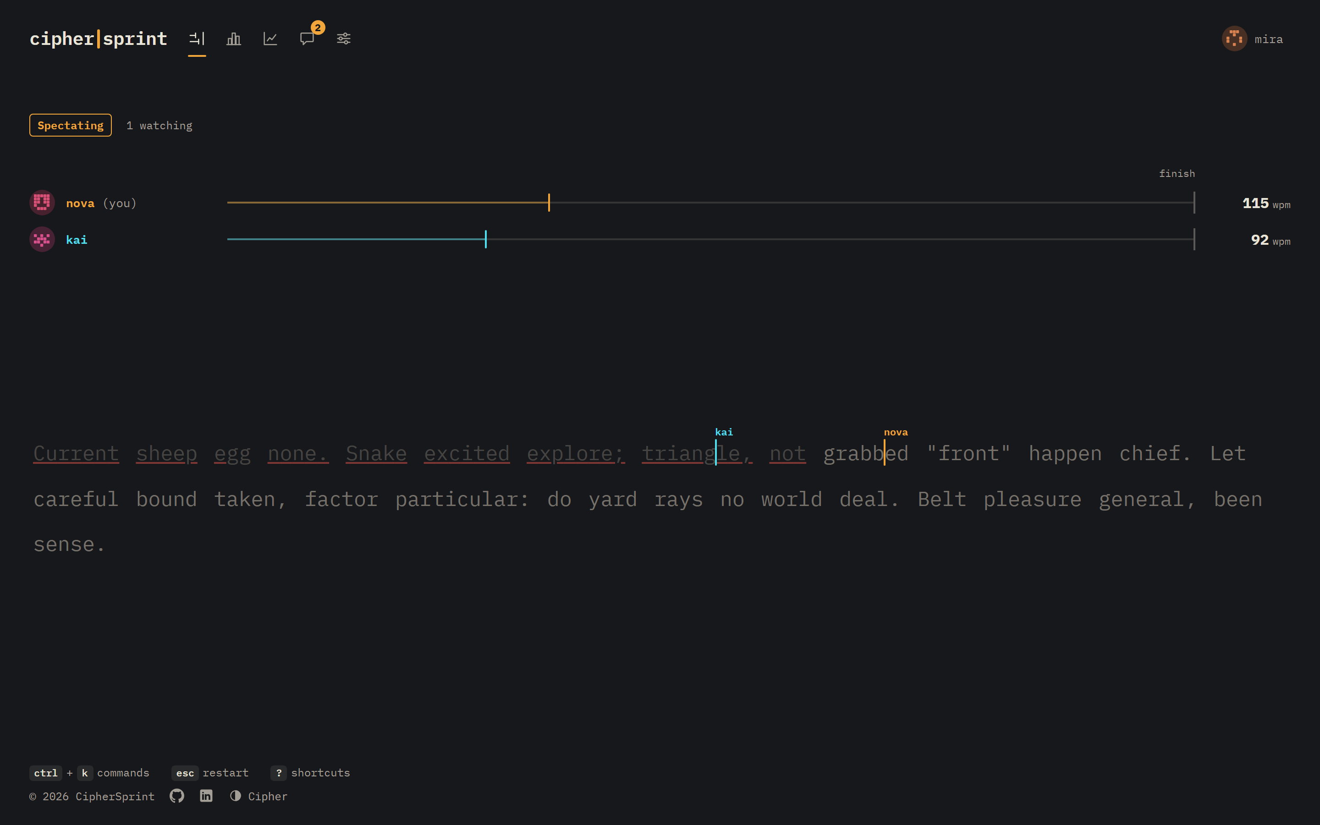
Task: Click the Spectating badge
Action: 71,126
